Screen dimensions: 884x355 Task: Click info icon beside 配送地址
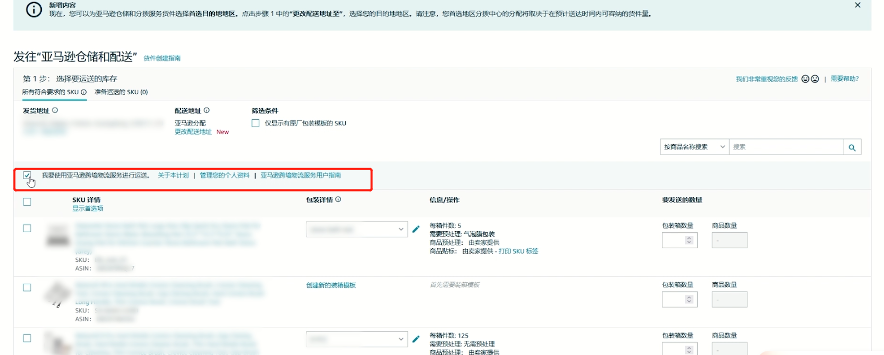pyautogui.click(x=207, y=110)
